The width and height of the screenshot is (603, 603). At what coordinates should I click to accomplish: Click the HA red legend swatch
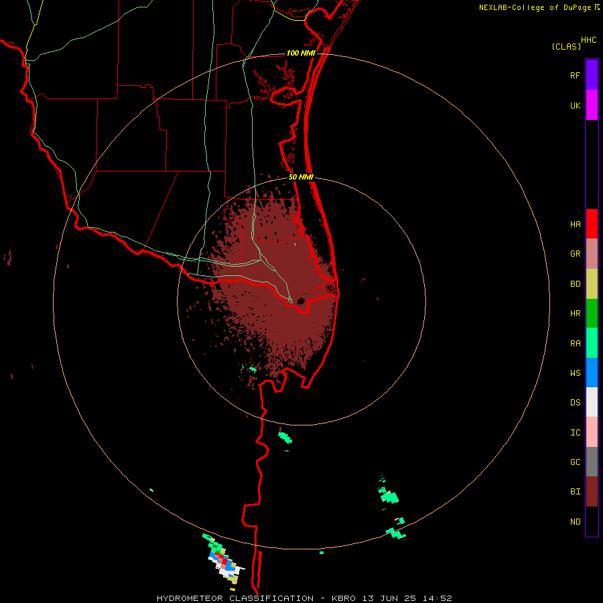pyautogui.click(x=592, y=224)
